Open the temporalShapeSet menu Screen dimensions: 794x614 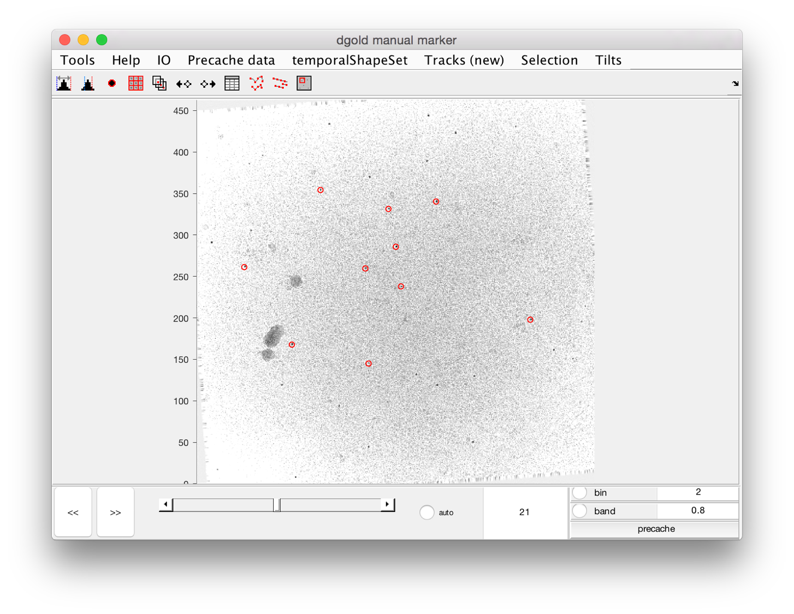[x=350, y=60]
